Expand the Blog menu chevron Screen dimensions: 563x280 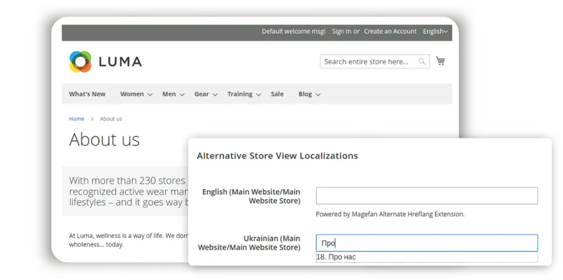[318, 95]
